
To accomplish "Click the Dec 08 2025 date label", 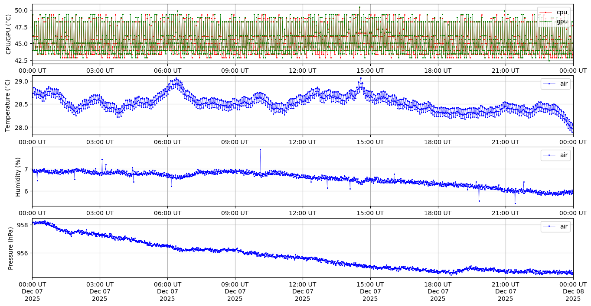I will (573, 291).
